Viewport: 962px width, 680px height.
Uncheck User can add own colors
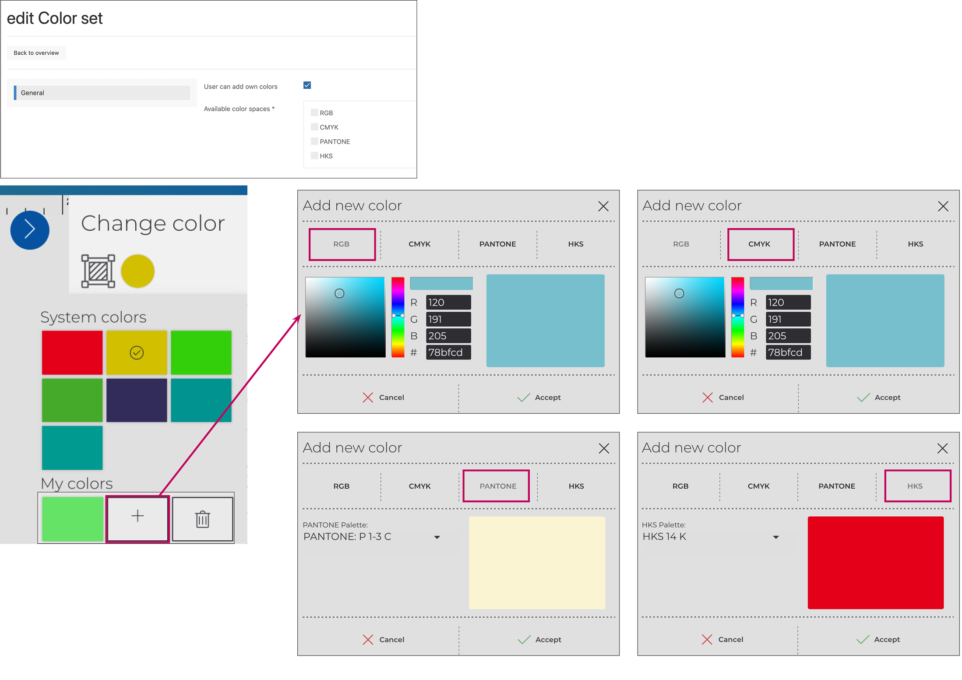(307, 85)
